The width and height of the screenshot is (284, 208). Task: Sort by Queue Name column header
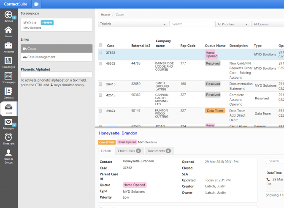coord(215,46)
